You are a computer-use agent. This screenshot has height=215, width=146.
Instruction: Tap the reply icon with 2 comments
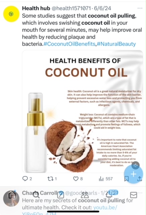click(x=27, y=179)
